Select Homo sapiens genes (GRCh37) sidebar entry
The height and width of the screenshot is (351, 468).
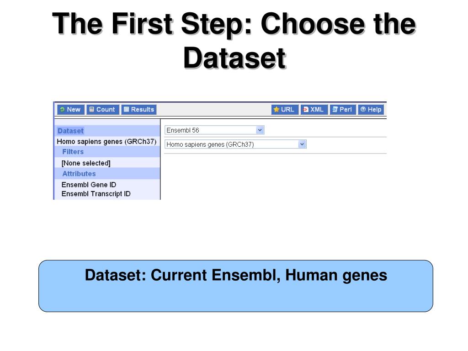(106, 142)
